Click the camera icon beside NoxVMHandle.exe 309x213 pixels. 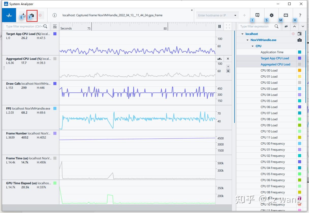pyautogui.click(x=300, y=40)
